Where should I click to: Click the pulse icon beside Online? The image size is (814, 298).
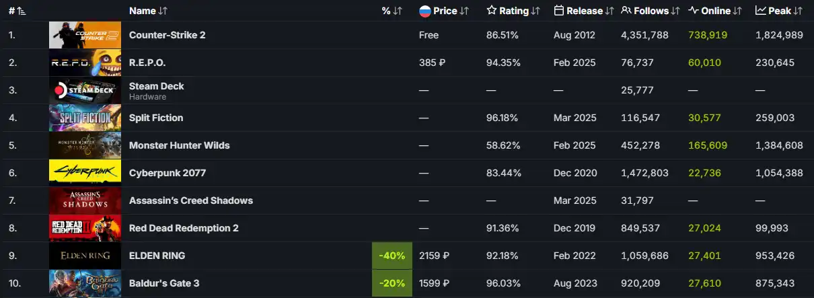[694, 11]
